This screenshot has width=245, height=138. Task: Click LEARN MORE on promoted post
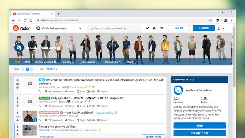(x=153, y=136)
